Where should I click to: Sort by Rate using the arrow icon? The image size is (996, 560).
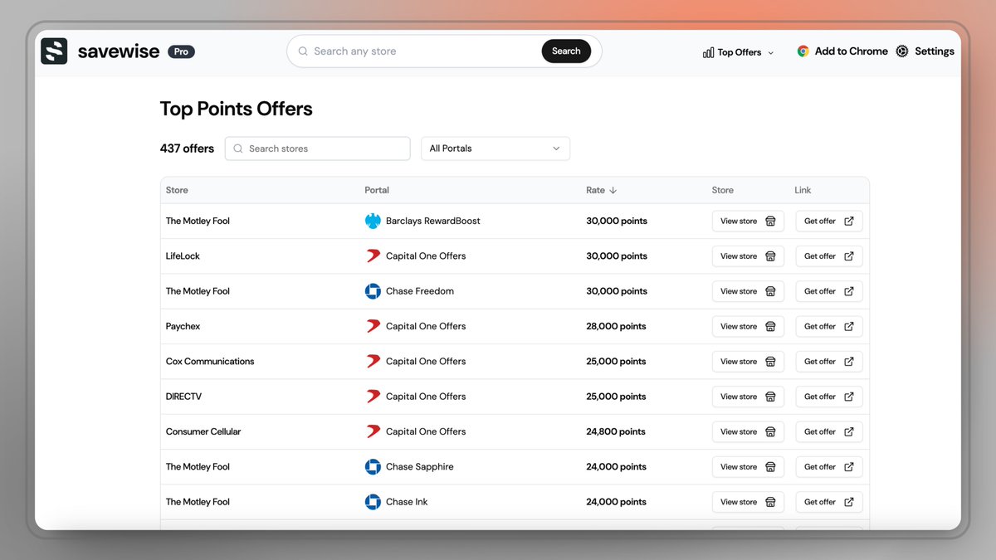613,190
